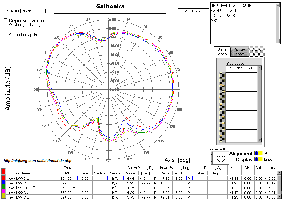Click average value -1.18
The width and height of the screenshot is (283, 201).
tap(234, 178)
